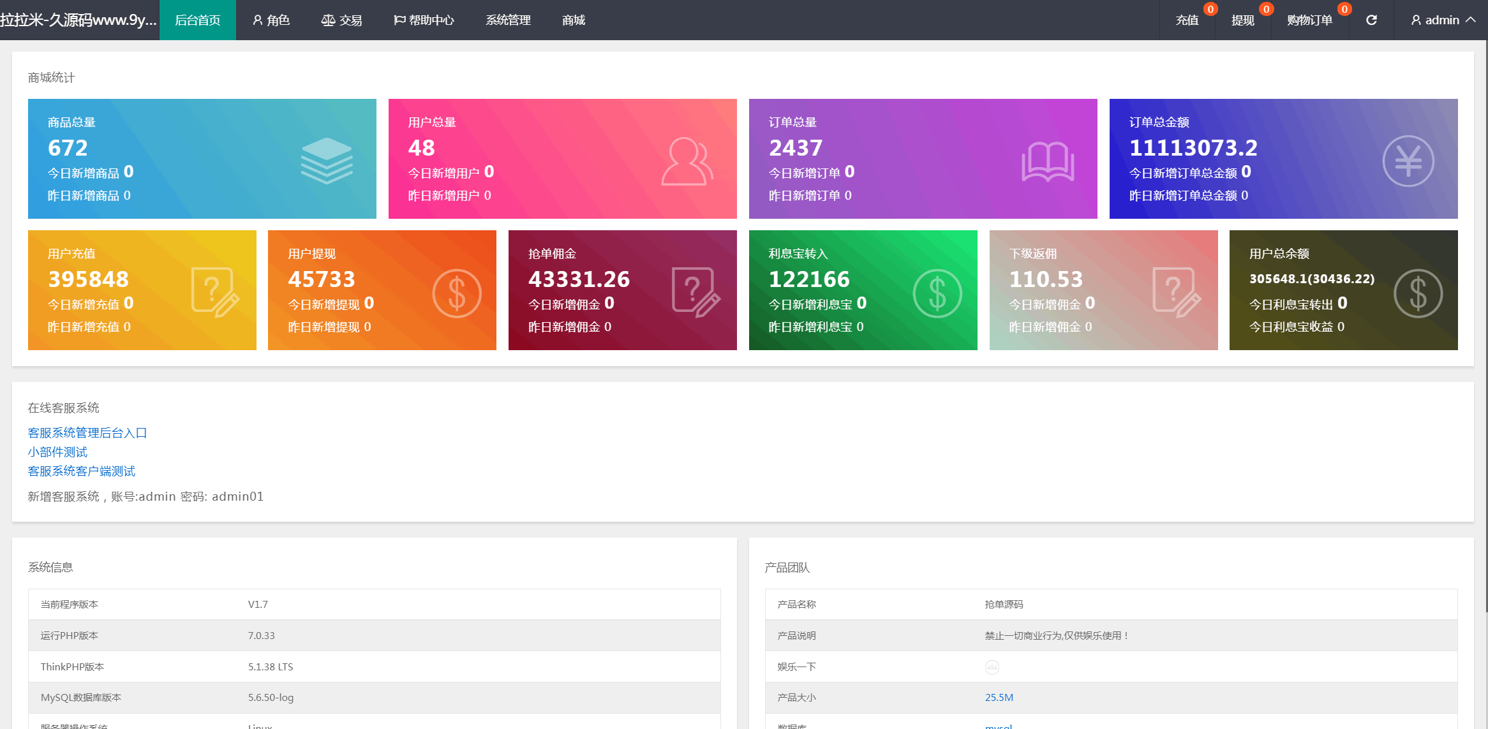Click the dollar icon on 利息宝转入 card

tap(937, 293)
